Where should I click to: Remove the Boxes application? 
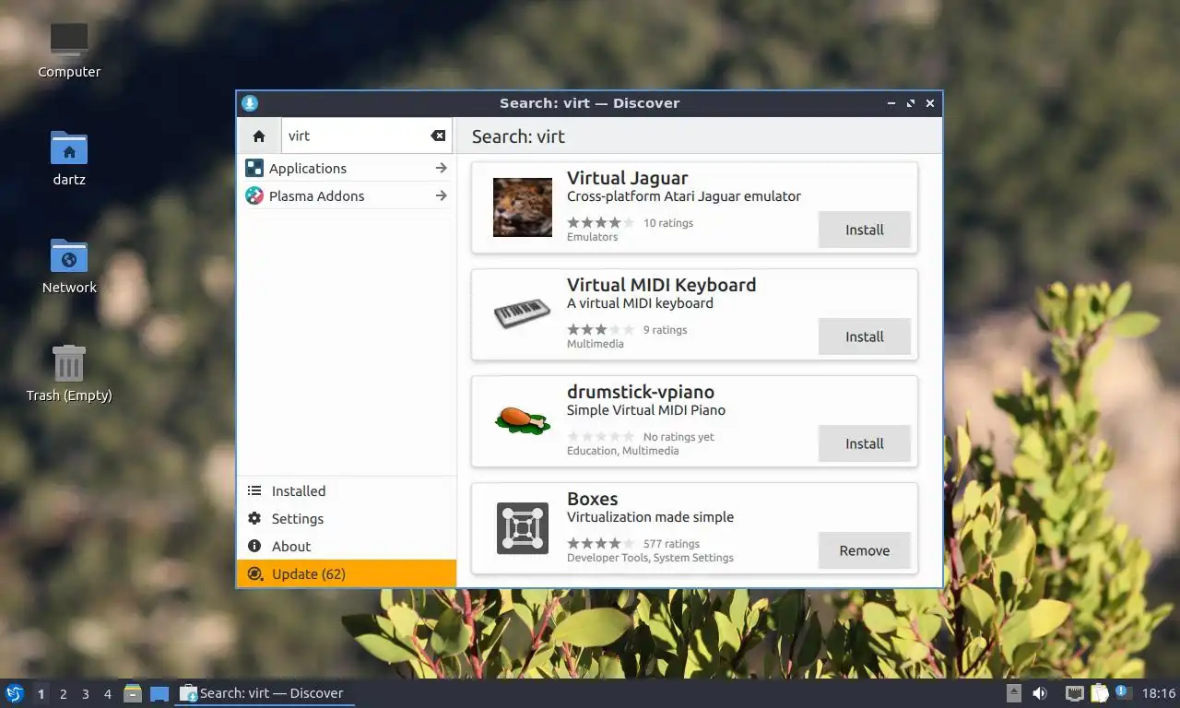(865, 550)
